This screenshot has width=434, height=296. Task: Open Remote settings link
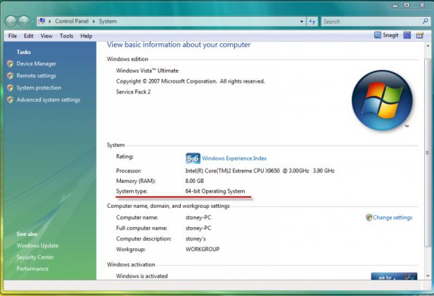[x=36, y=76]
